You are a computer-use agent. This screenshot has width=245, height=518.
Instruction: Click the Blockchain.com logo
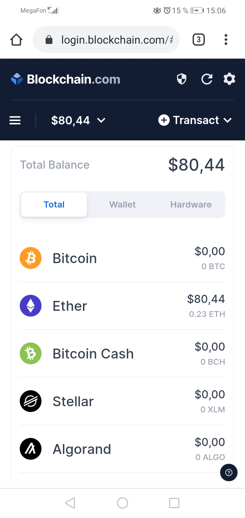(x=66, y=79)
